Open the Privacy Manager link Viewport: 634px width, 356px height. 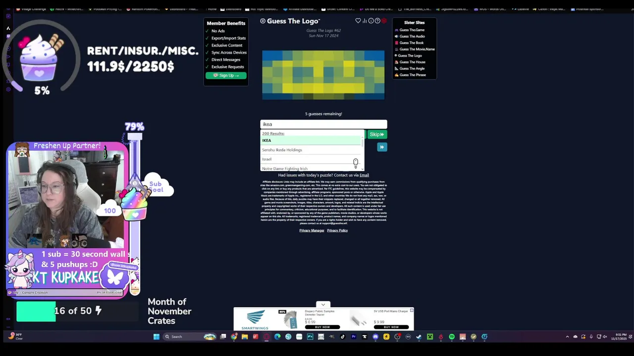coord(312,230)
